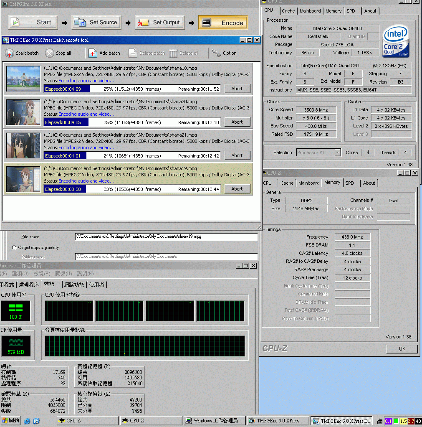422x427 pixels.
Task: Select shana19.mpg thumbnail
Action: (23, 179)
